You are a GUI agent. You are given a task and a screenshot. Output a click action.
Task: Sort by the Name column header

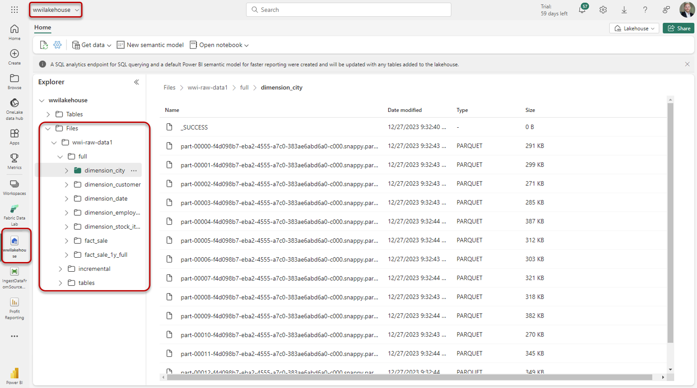[172, 110]
